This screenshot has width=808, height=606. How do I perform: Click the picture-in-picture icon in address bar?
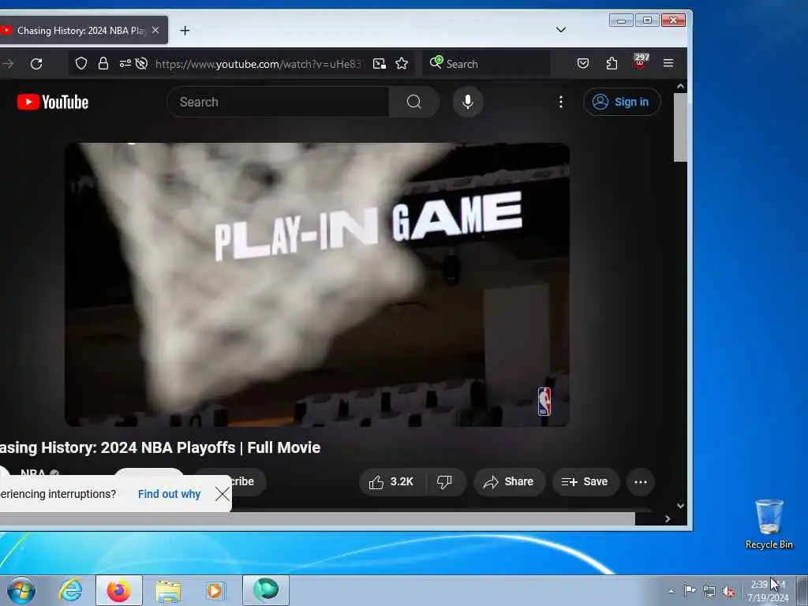380,63
